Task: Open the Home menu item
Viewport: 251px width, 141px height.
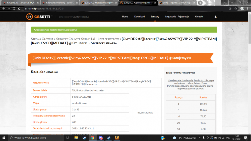Action: point(125,17)
